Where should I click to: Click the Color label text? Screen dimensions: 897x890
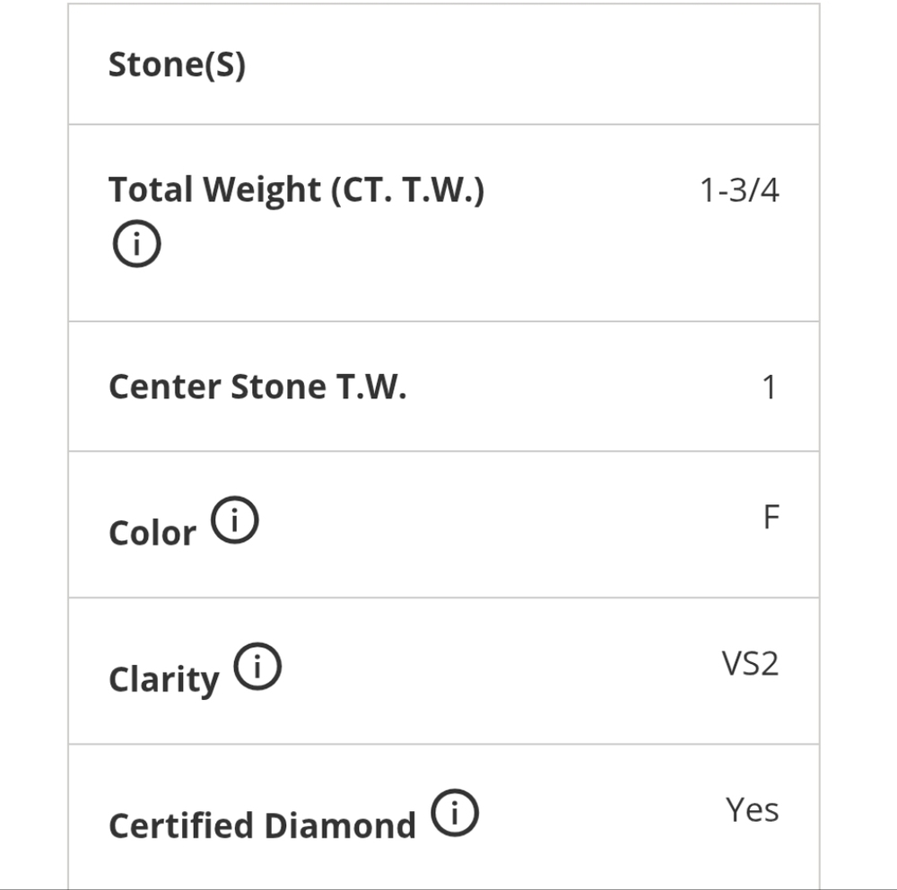tap(152, 534)
